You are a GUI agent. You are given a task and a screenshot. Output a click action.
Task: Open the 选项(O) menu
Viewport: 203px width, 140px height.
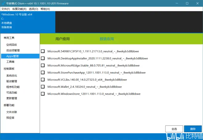tap(33, 9)
